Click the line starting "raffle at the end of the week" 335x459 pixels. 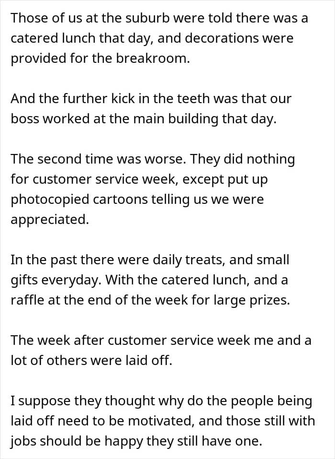click(150, 301)
